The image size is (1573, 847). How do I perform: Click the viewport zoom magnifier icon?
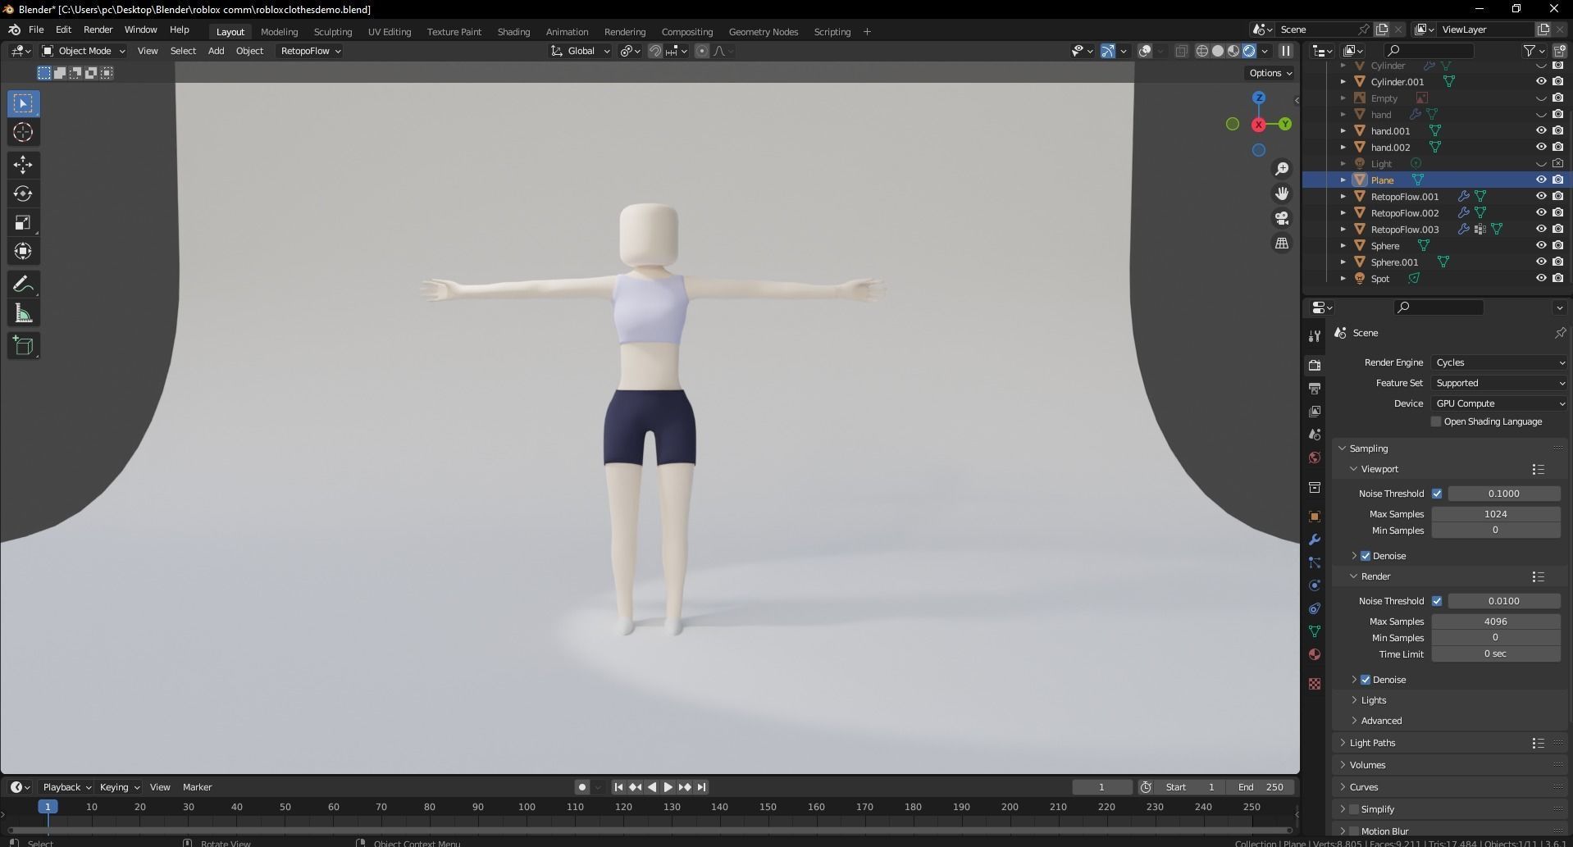click(x=1281, y=169)
